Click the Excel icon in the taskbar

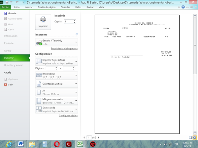pos(80,144)
